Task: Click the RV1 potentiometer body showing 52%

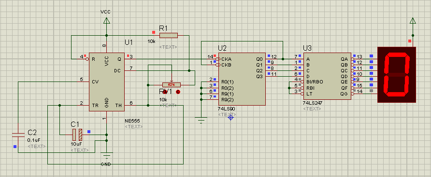Action: point(171,84)
